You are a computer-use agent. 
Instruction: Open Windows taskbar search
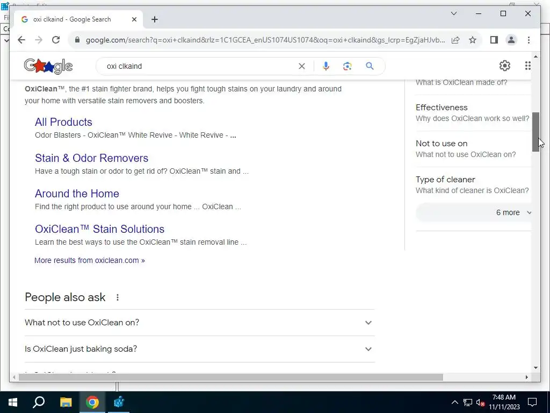[39, 402]
